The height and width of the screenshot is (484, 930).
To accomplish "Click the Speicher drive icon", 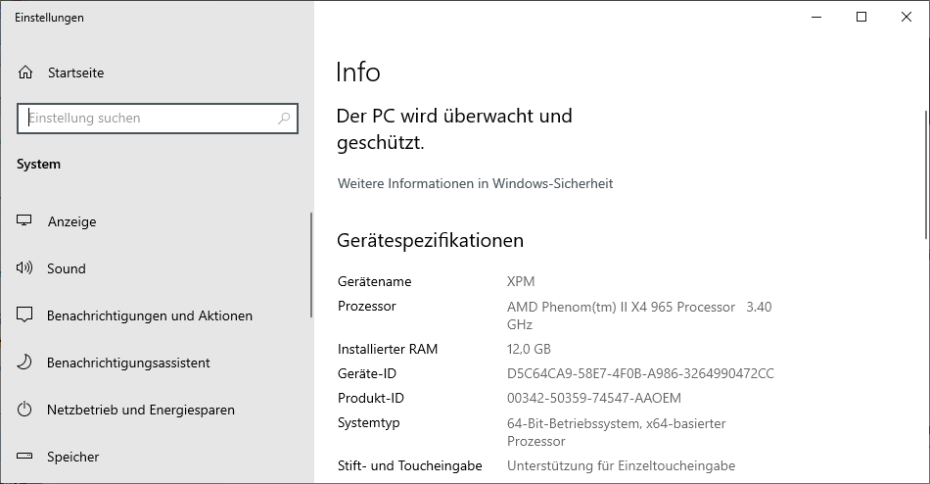I will click(24, 457).
